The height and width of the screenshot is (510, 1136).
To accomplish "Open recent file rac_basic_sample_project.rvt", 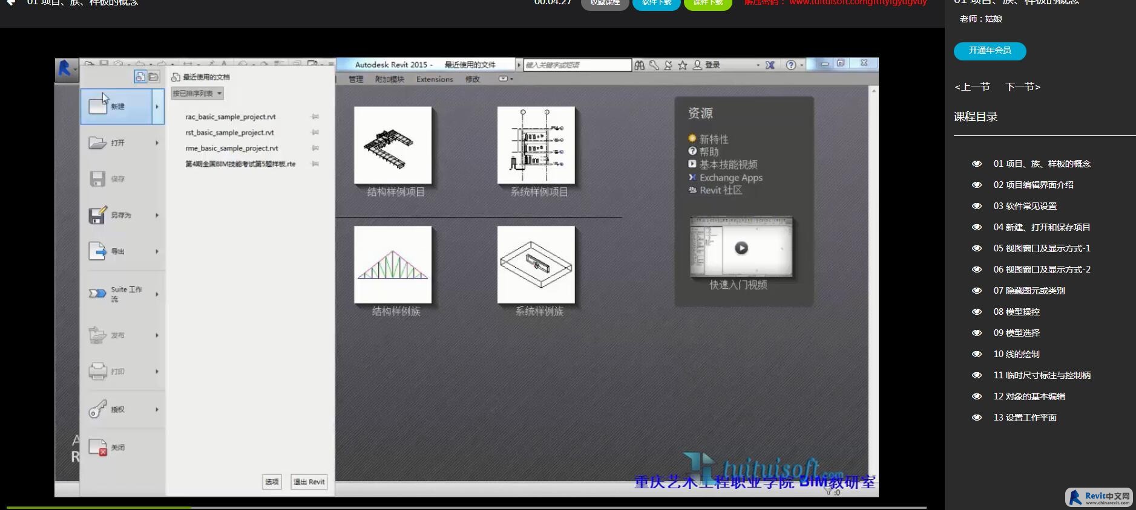I will [231, 117].
